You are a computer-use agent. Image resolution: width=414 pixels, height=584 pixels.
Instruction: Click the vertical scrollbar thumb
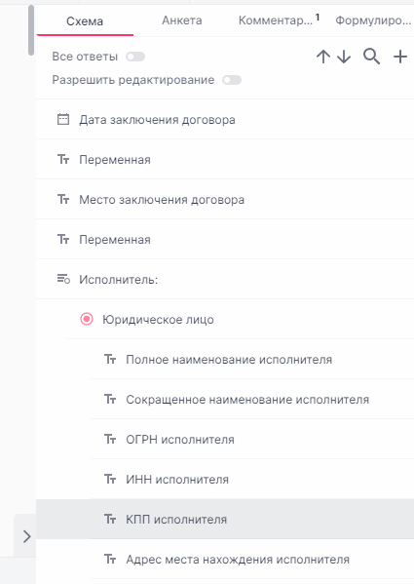click(x=31, y=30)
